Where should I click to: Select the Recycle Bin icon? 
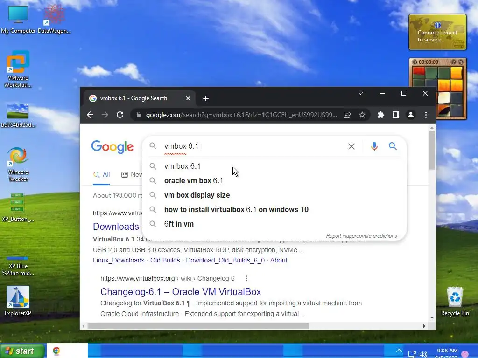(455, 302)
